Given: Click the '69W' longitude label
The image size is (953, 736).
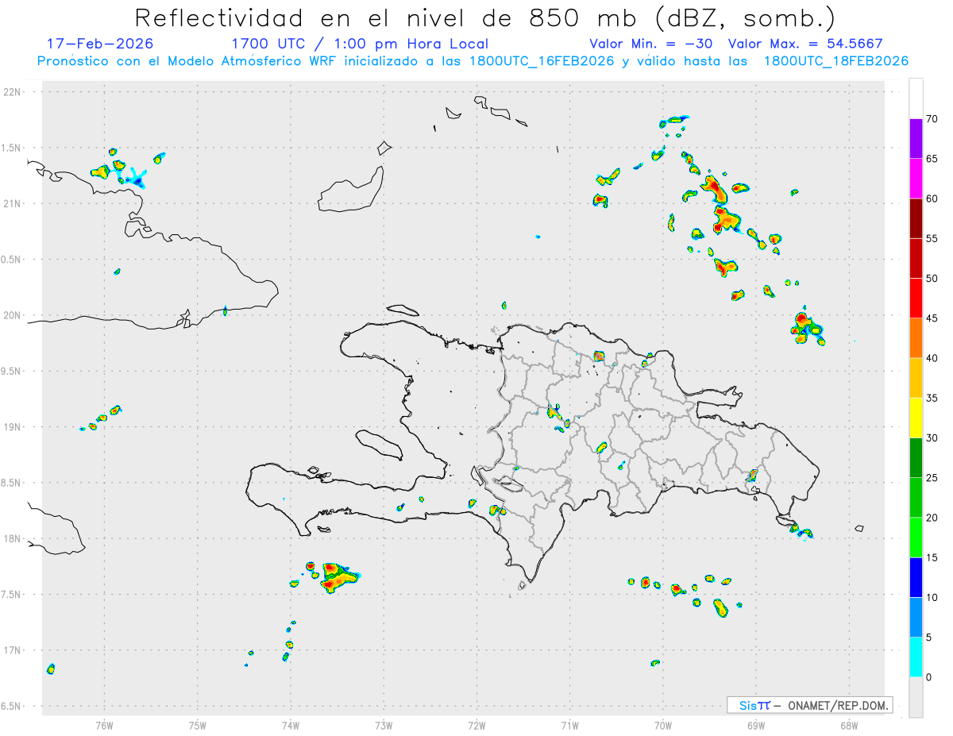Looking at the screenshot, I should tap(756, 726).
